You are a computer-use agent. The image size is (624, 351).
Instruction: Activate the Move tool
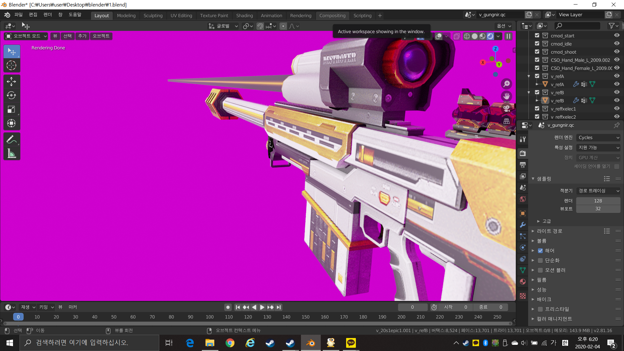12,81
